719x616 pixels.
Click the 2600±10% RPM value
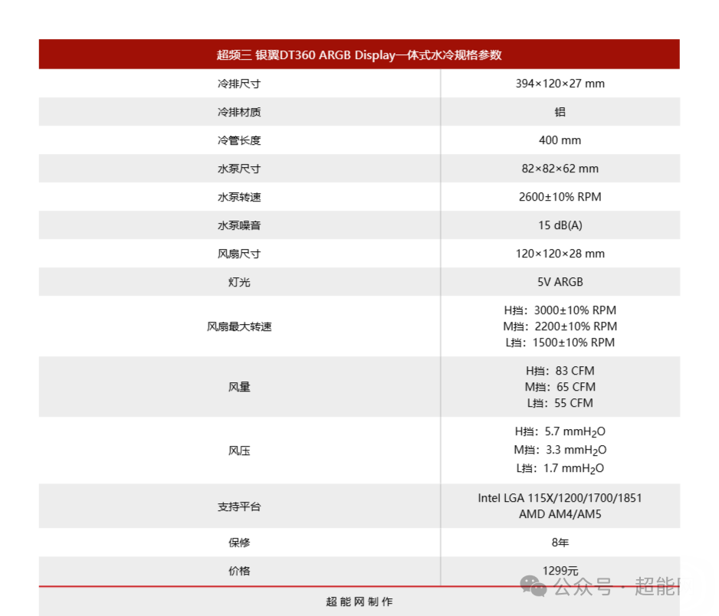click(560, 197)
